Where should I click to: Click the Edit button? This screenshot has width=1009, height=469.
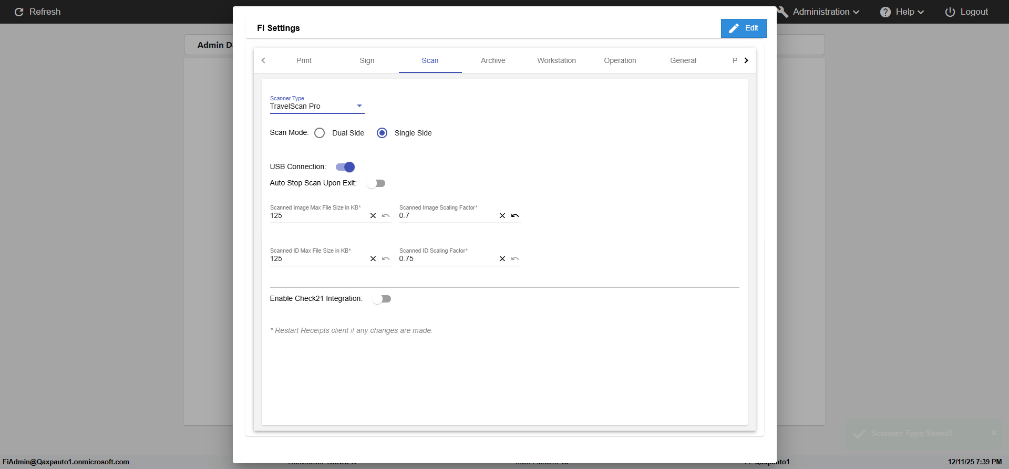[x=744, y=28]
